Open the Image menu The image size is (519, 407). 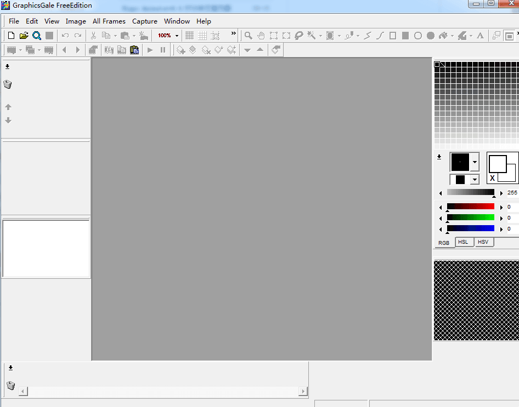(x=76, y=21)
